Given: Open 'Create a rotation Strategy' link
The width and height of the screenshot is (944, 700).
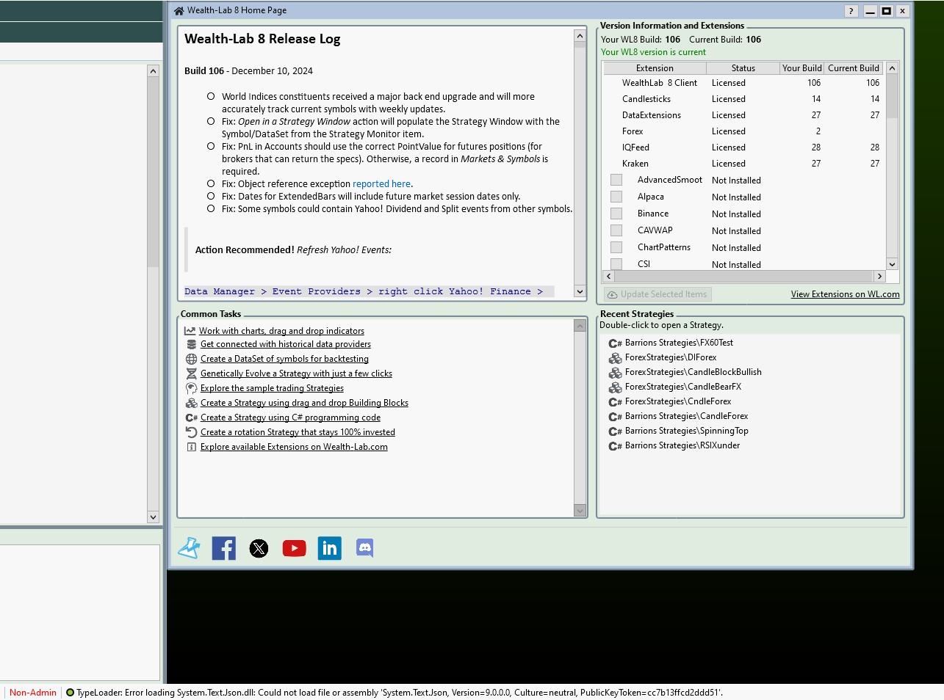Looking at the screenshot, I should click(298, 432).
